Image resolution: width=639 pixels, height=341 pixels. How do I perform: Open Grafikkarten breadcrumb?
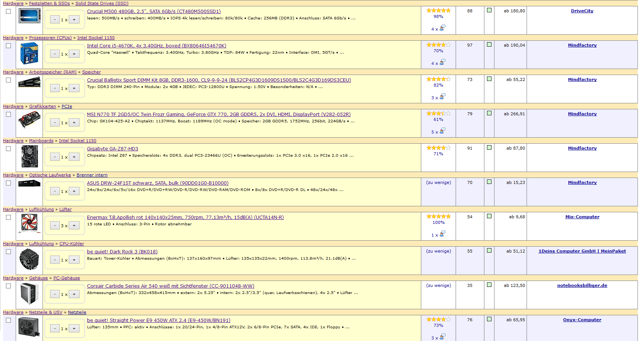point(43,106)
